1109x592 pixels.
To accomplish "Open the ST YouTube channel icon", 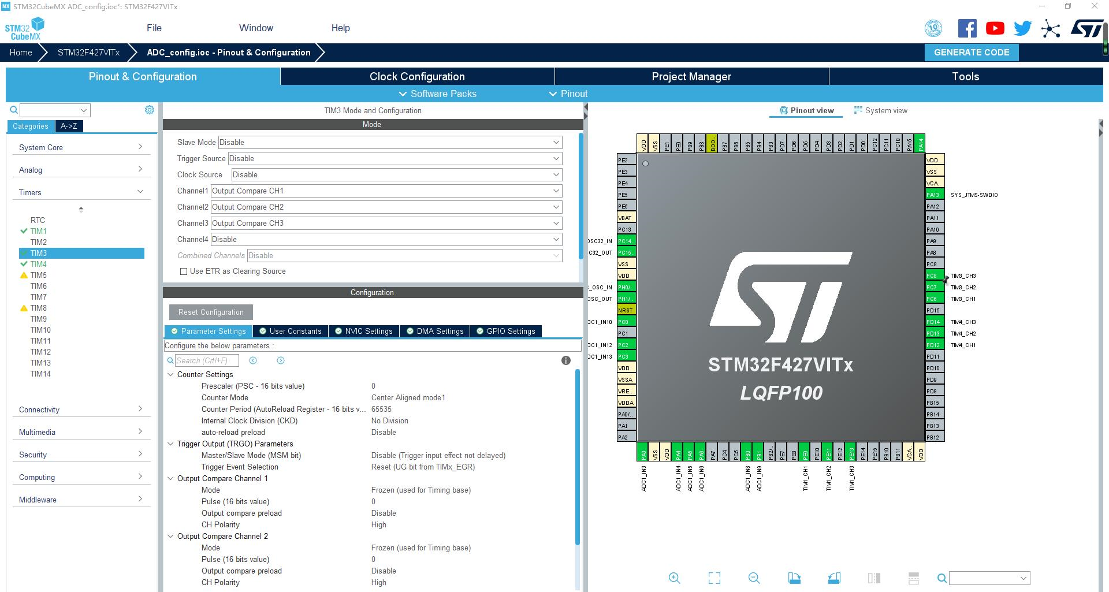I will [x=995, y=28].
